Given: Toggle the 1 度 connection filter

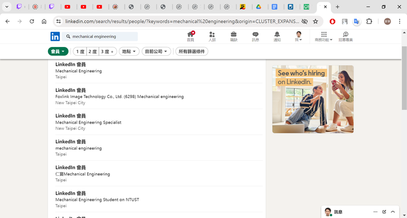Looking at the screenshot, I should coord(80,52).
